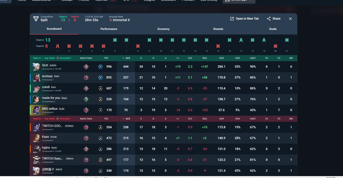Click the 28m 35s match duration

(x=91, y=20)
